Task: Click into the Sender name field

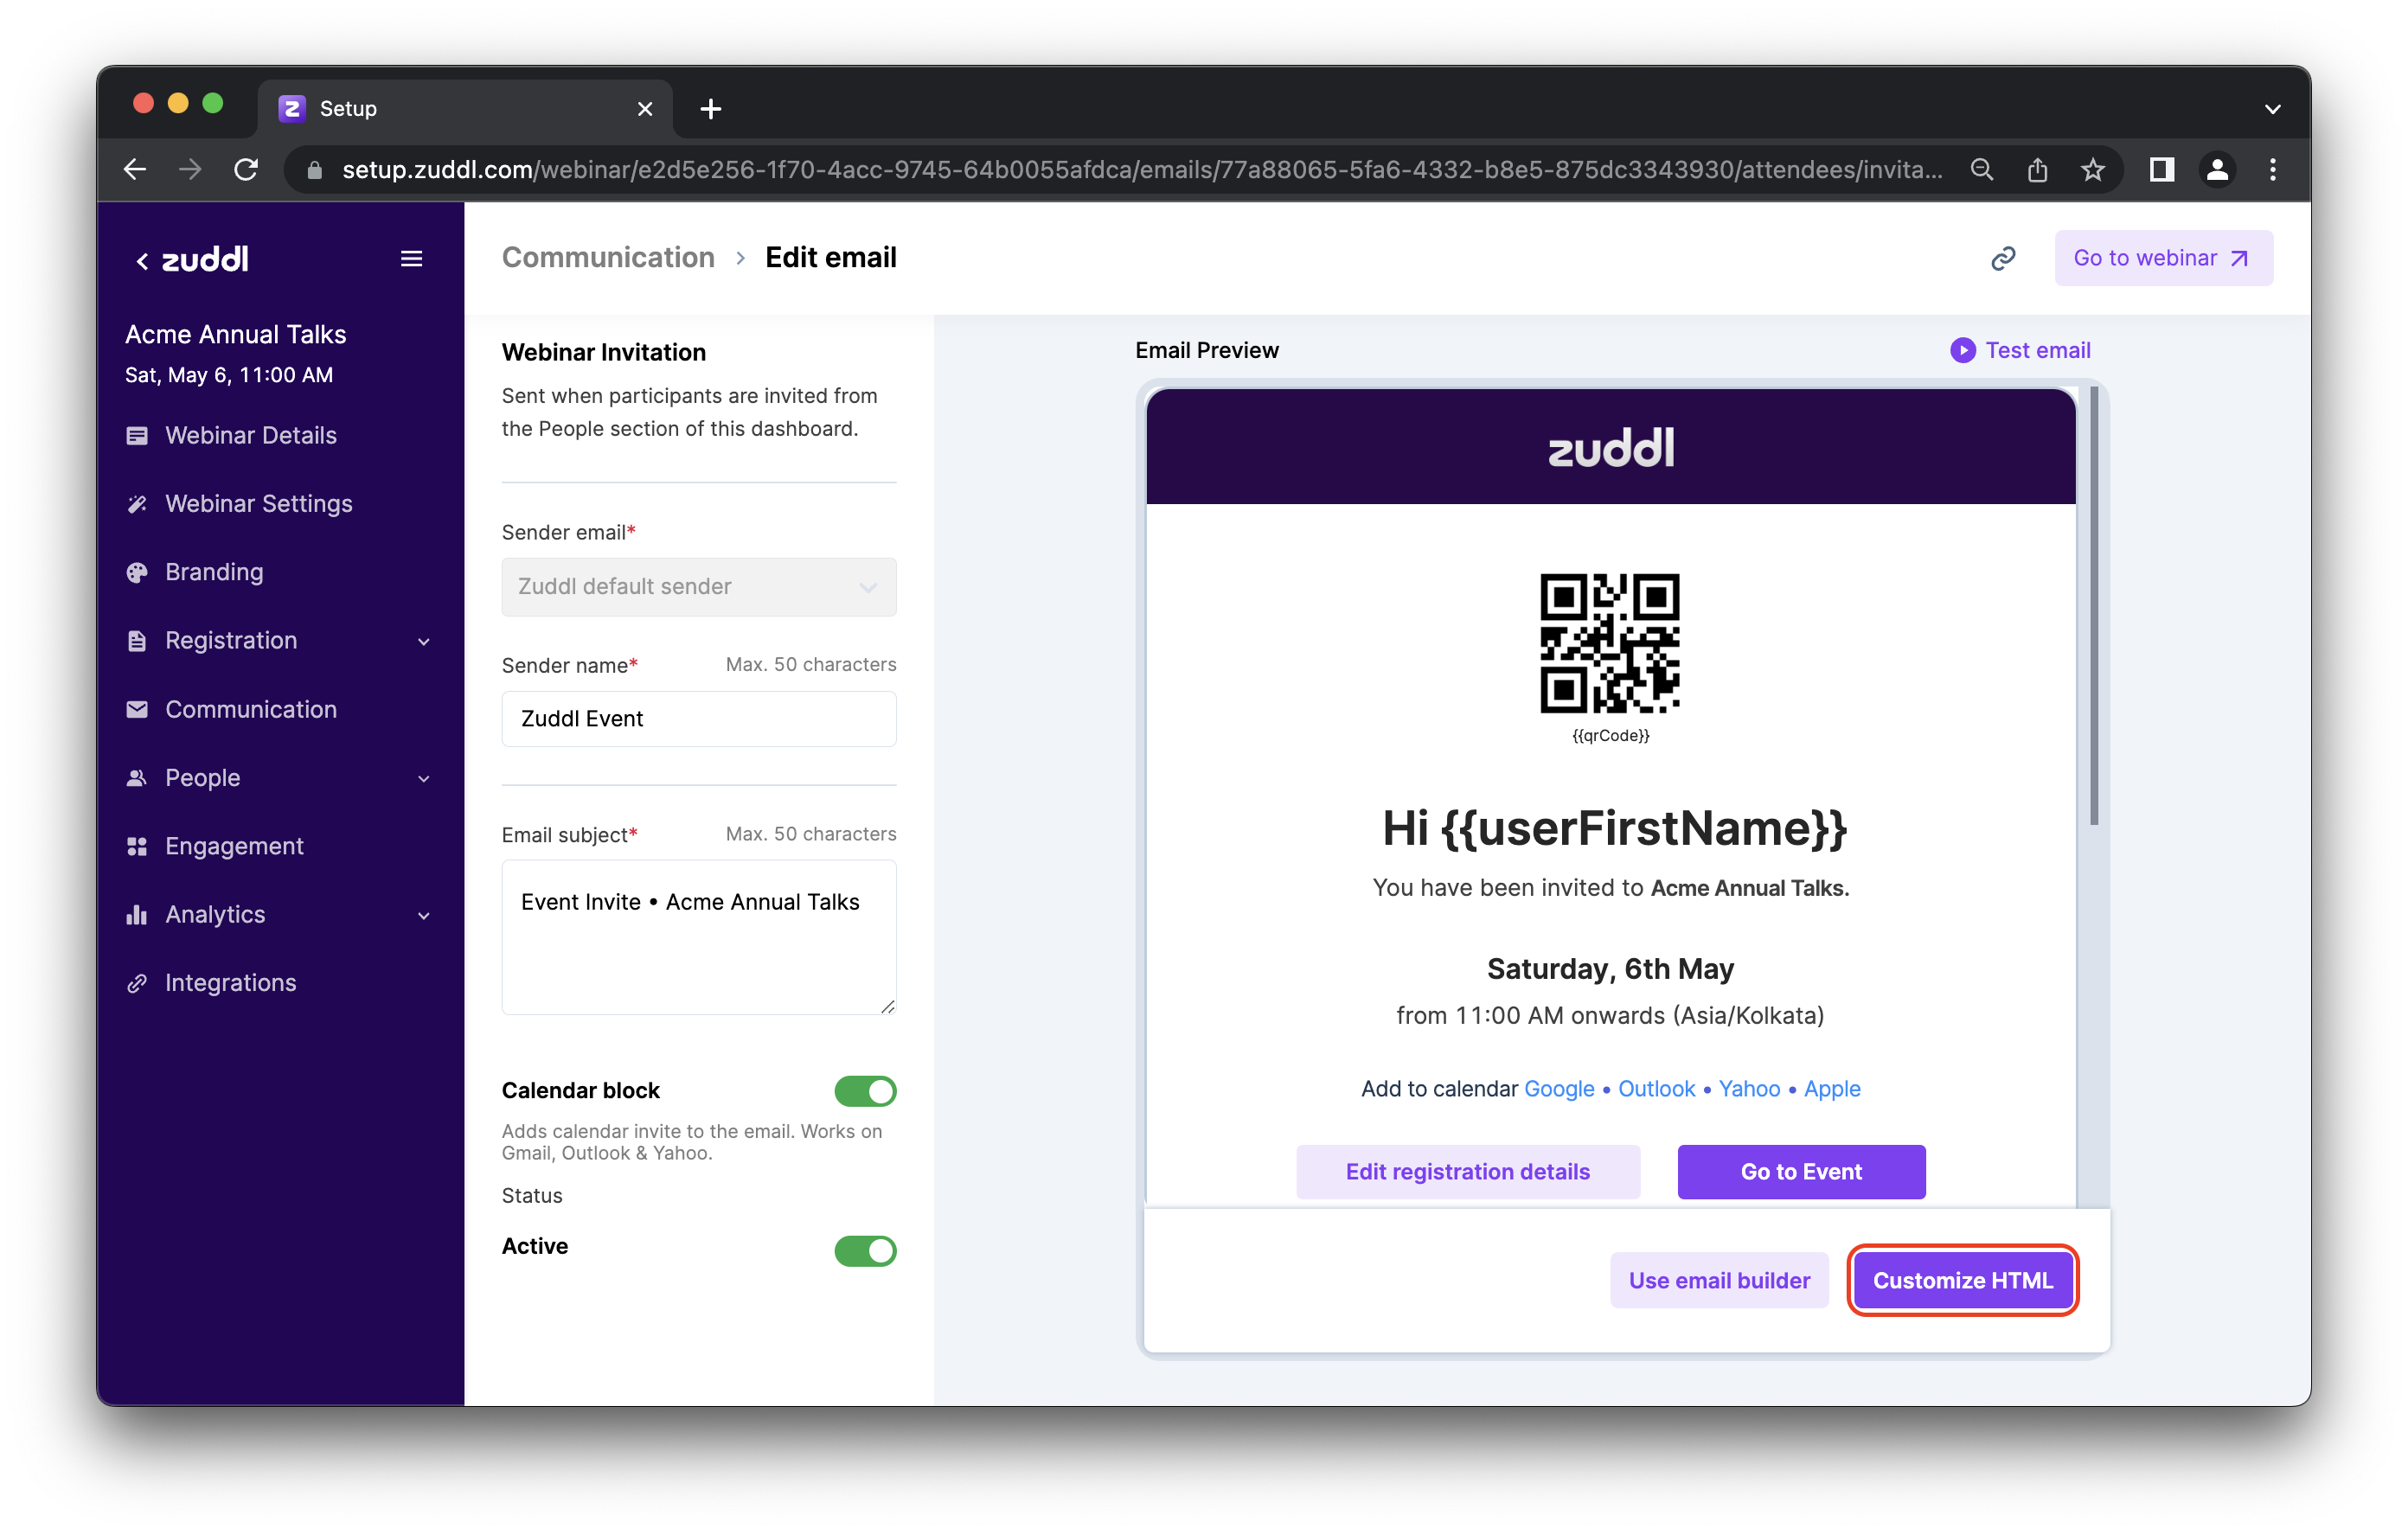Action: pyautogui.click(x=698, y=719)
